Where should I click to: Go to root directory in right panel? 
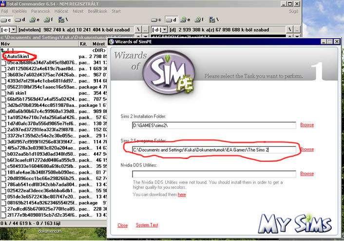(289, 30)
